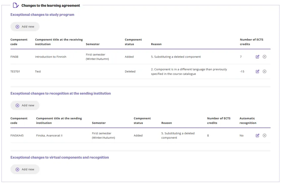Remove the FINSKA45 Finska, Avancerat II row
The width and height of the screenshot is (281, 184).
point(264,135)
